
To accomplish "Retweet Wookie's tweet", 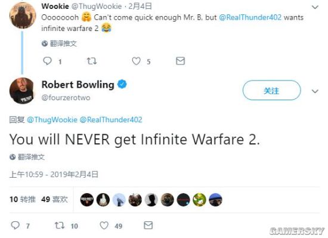I will 92,61.
